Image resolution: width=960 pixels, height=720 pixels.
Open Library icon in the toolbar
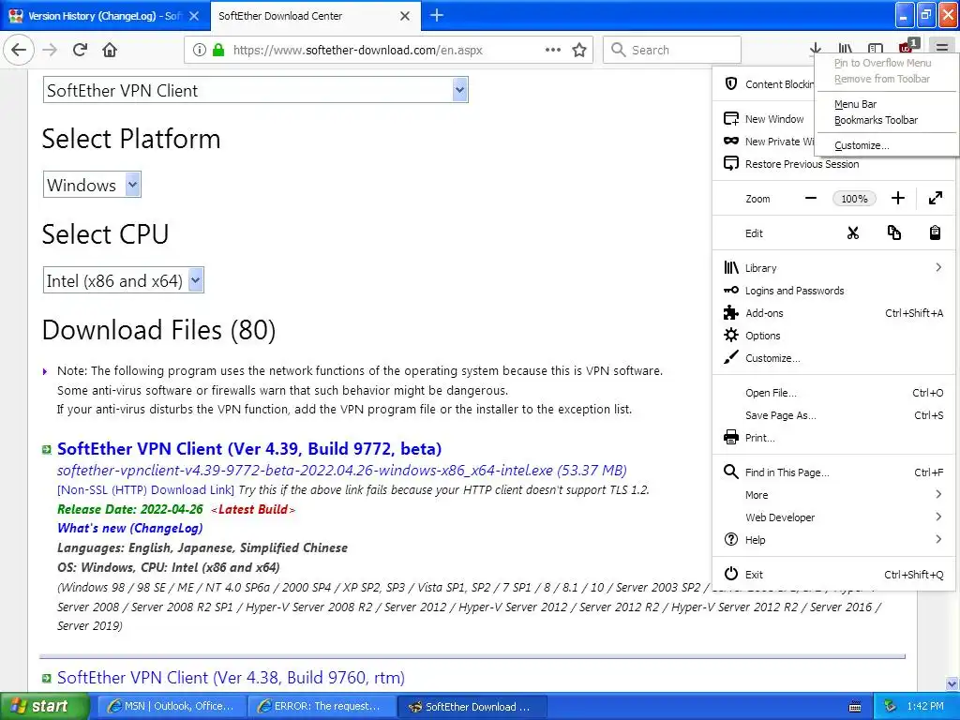click(x=846, y=49)
